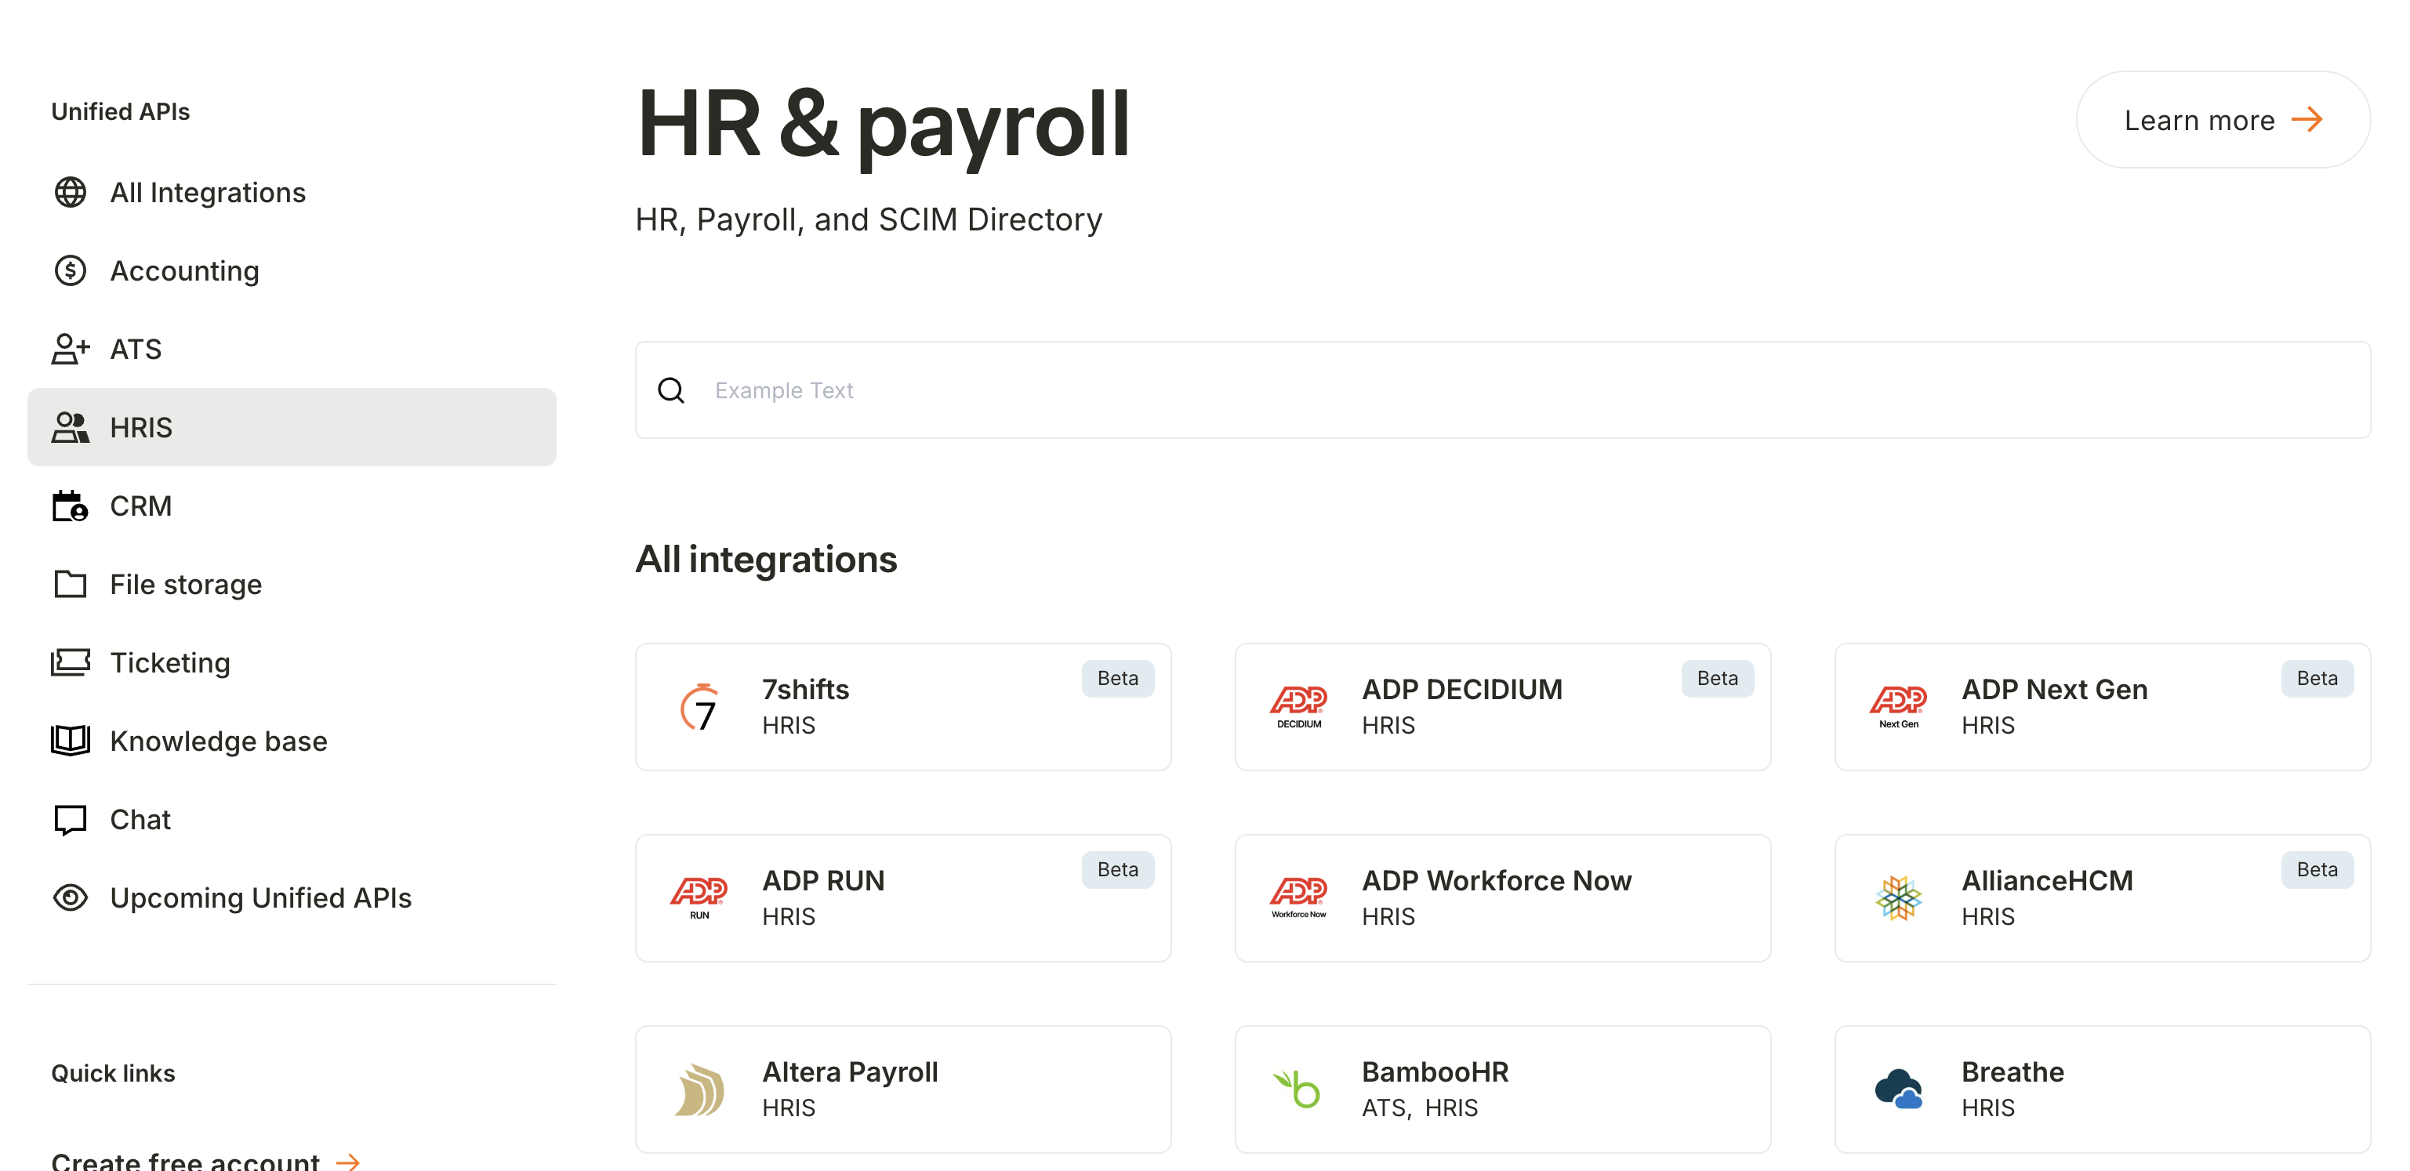
Task: Click the ADP DECIDIUM logo
Action: (1298, 707)
